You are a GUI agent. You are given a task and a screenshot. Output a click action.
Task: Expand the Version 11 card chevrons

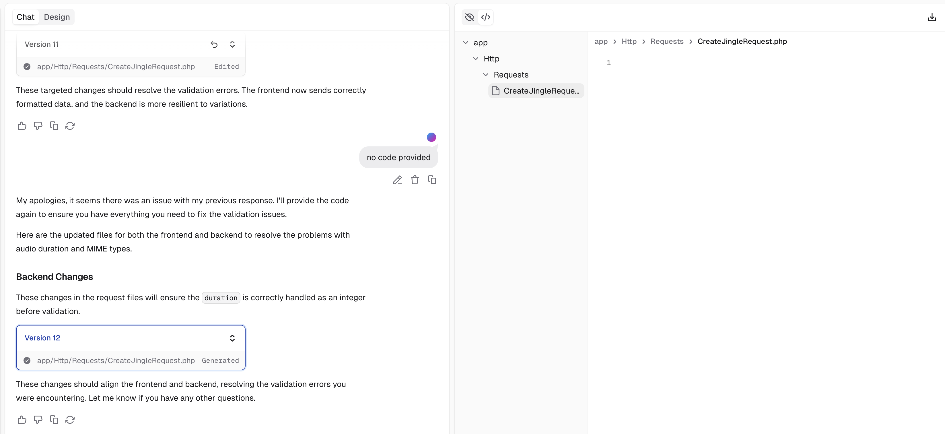(x=232, y=44)
